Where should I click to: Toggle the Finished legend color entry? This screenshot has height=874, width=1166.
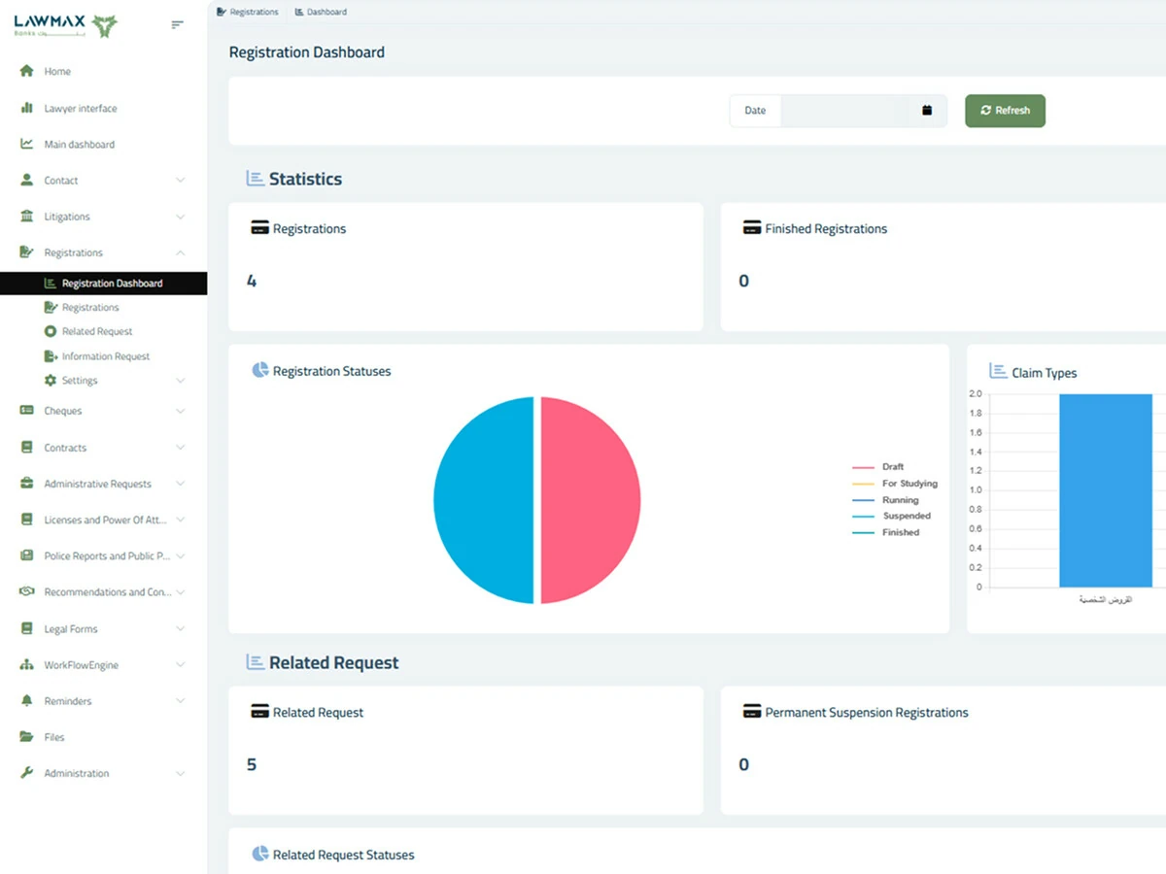coord(863,532)
